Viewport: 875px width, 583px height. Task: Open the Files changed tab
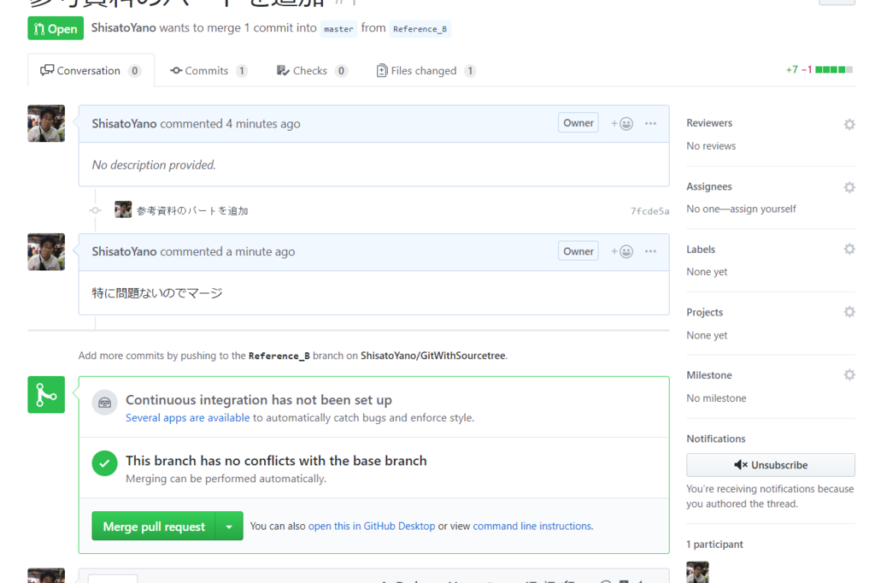coord(426,70)
